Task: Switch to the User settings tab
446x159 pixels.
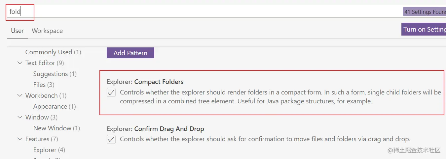Action: click(x=17, y=31)
